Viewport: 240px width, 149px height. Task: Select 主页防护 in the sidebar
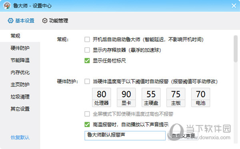(x=20, y=84)
